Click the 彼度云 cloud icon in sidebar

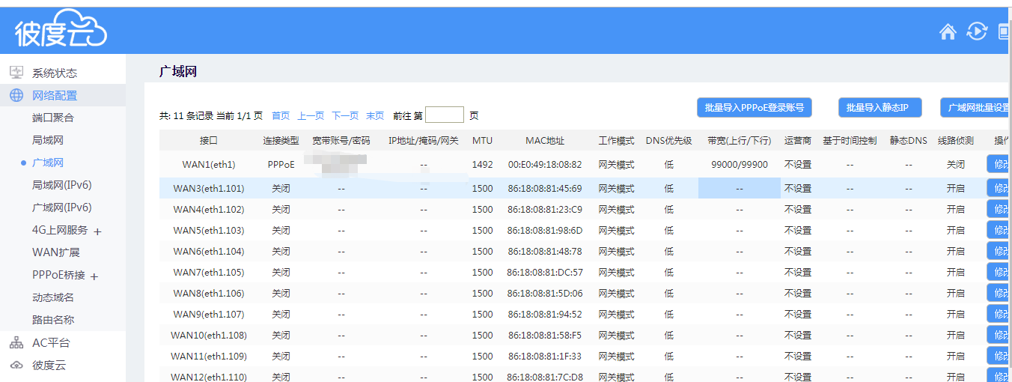(16, 366)
